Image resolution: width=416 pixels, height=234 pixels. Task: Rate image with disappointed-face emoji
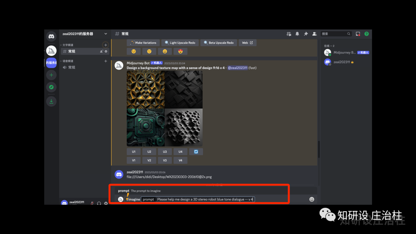pos(149,52)
